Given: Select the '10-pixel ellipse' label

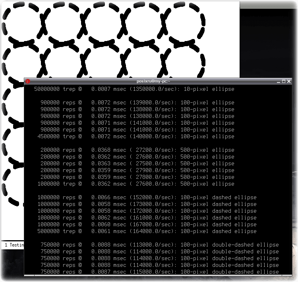Looking at the screenshot, I should [x=209, y=89].
